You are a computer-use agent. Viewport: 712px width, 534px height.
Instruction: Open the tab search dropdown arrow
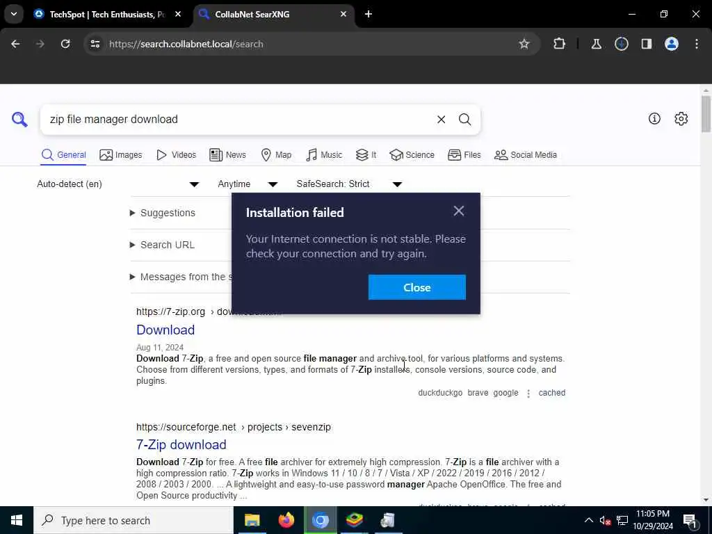pyautogui.click(x=14, y=14)
